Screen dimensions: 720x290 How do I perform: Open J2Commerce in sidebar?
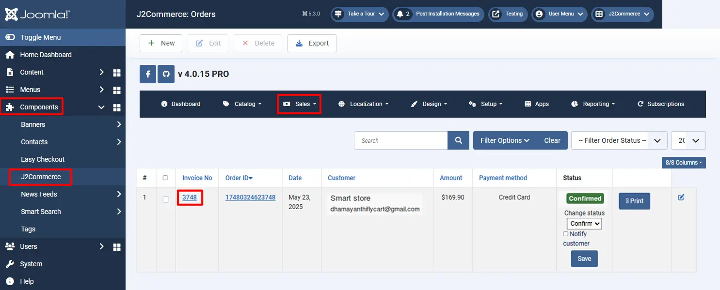pyautogui.click(x=41, y=177)
